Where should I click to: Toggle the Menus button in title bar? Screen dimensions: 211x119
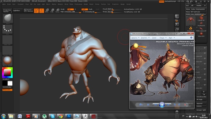(161, 1)
